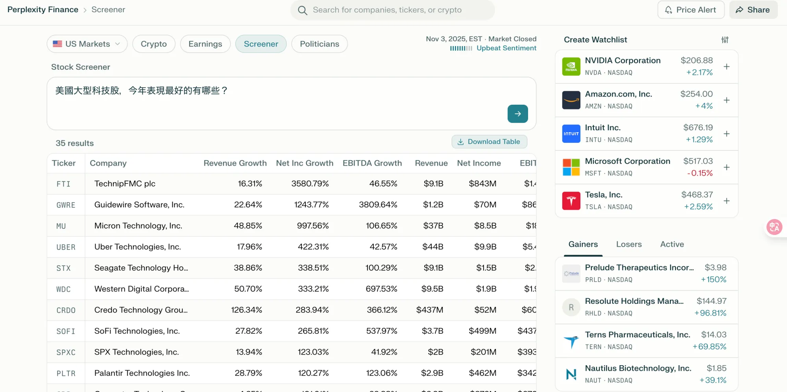Click the Upbeat Sentiment indicator
Image resolution: width=787 pixels, height=392 pixels.
click(493, 48)
